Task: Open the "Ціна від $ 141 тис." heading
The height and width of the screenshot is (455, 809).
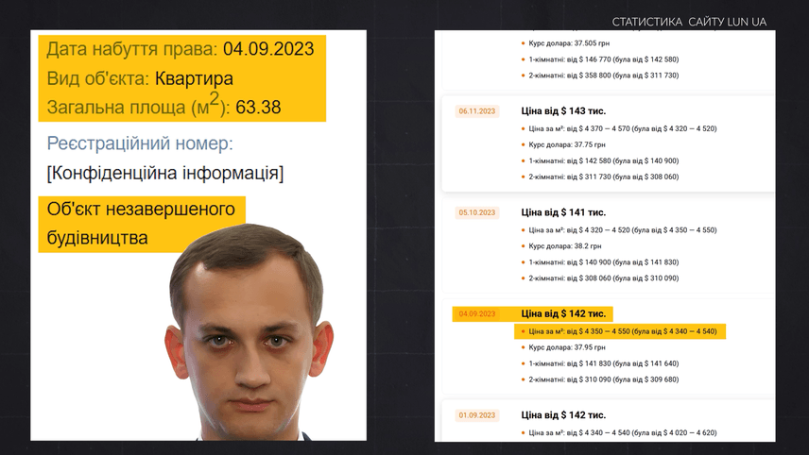Action: coord(563,212)
